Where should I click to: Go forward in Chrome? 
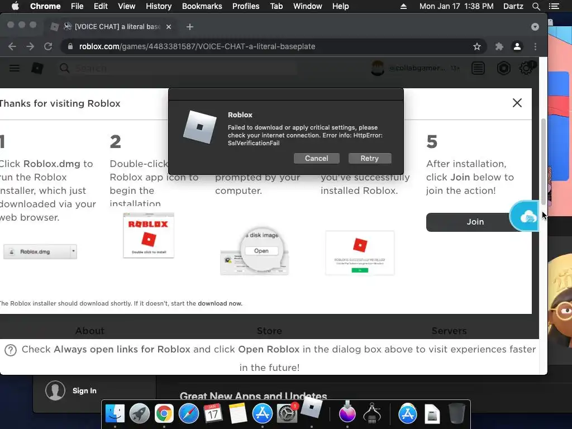[x=30, y=46]
